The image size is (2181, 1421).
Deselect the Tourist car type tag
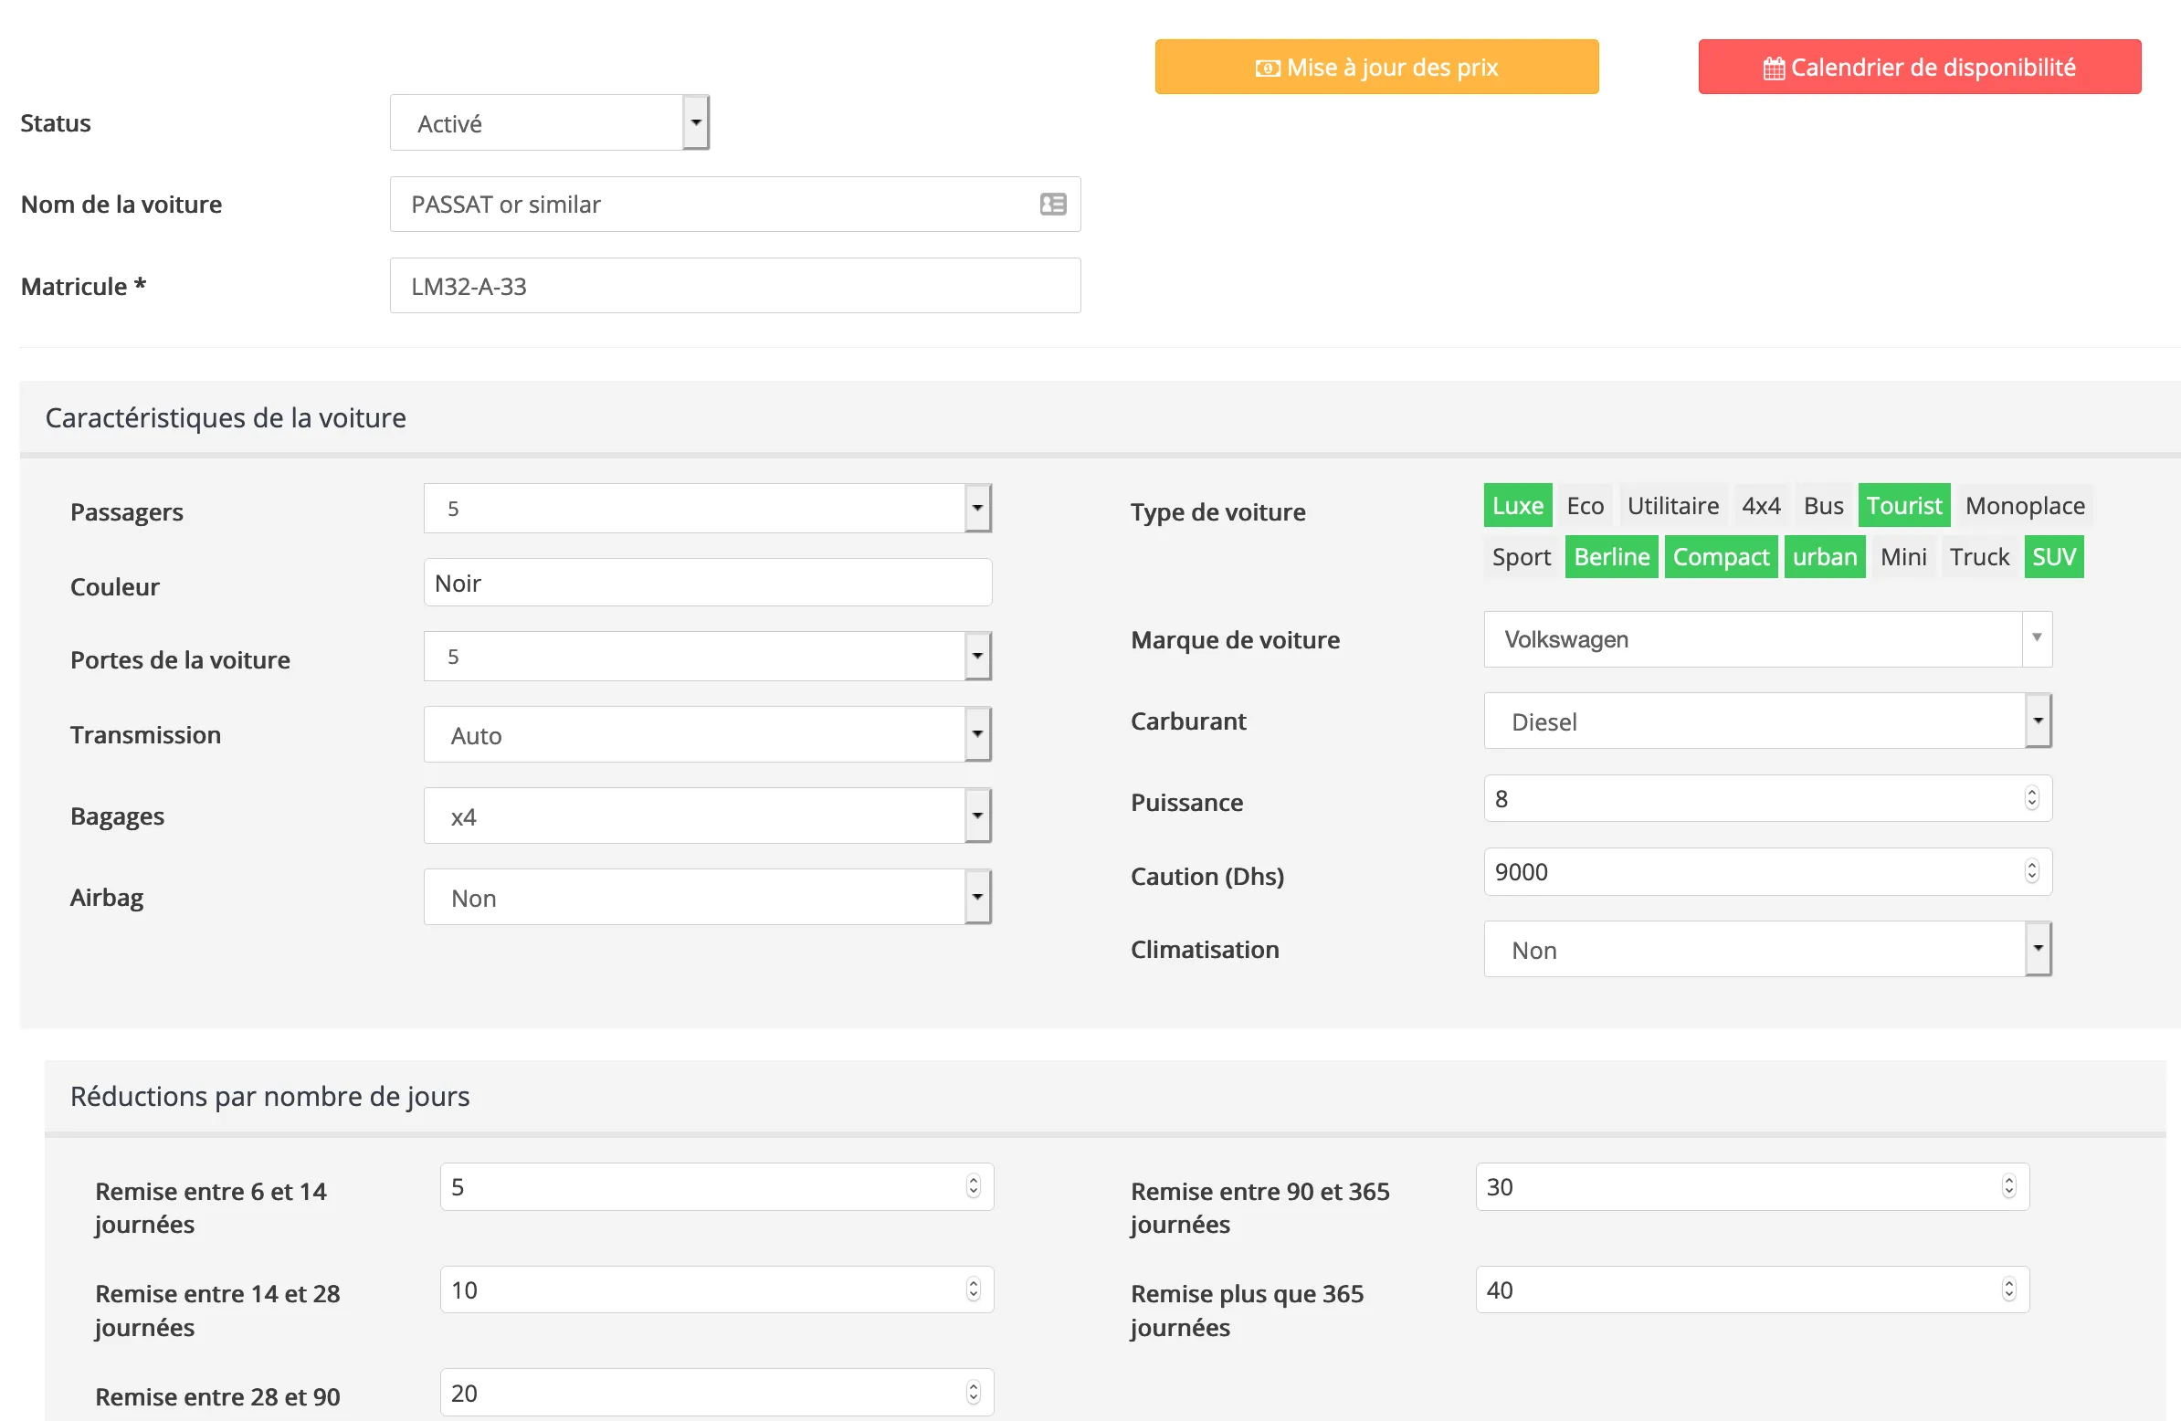[x=1904, y=506]
